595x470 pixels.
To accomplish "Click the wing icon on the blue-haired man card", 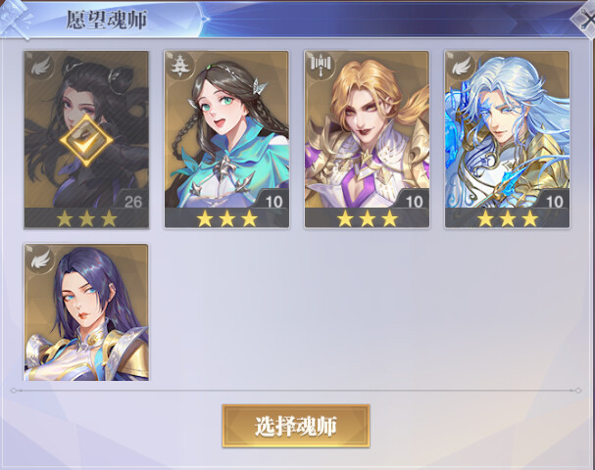I will click(x=460, y=68).
